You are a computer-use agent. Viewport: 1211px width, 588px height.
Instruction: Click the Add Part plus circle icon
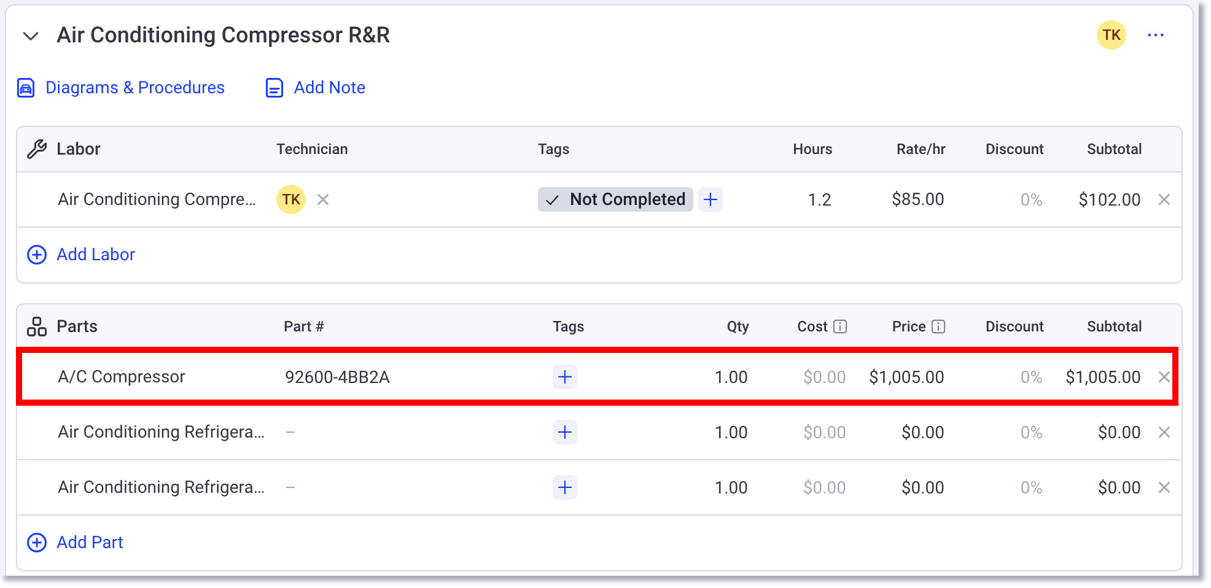(x=37, y=543)
